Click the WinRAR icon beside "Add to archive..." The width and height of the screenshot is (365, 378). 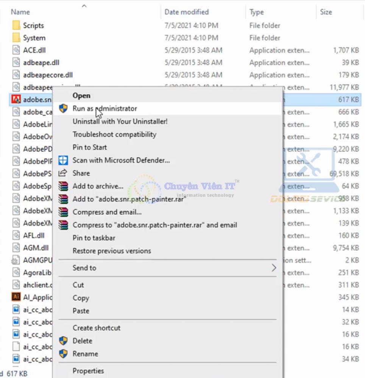62,186
